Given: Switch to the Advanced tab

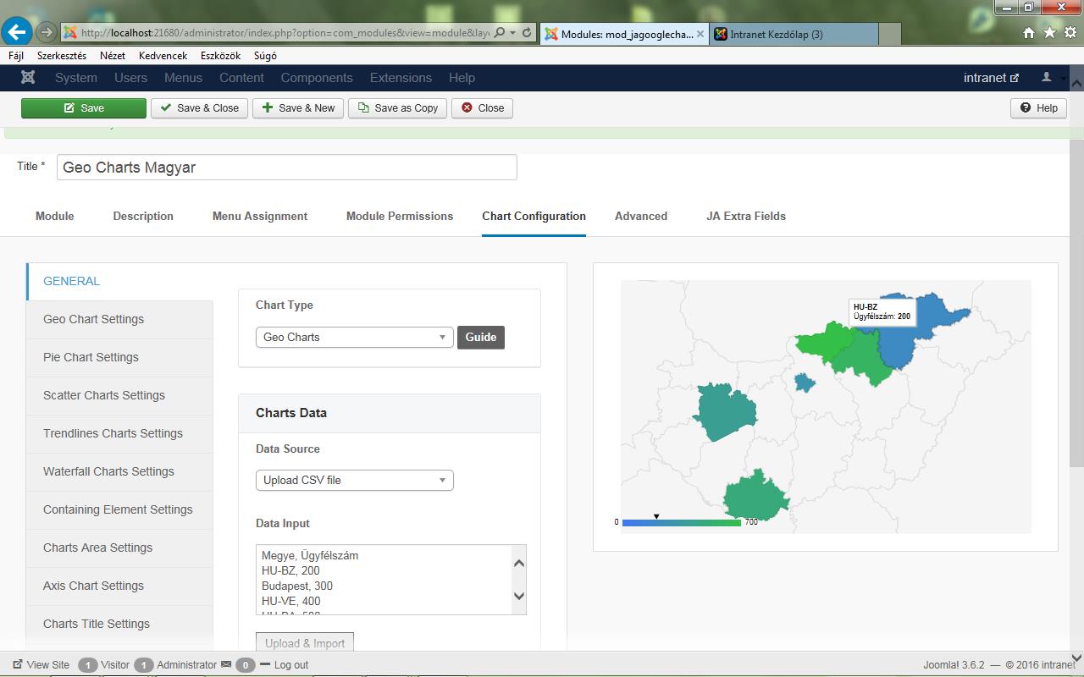Looking at the screenshot, I should tap(640, 216).
